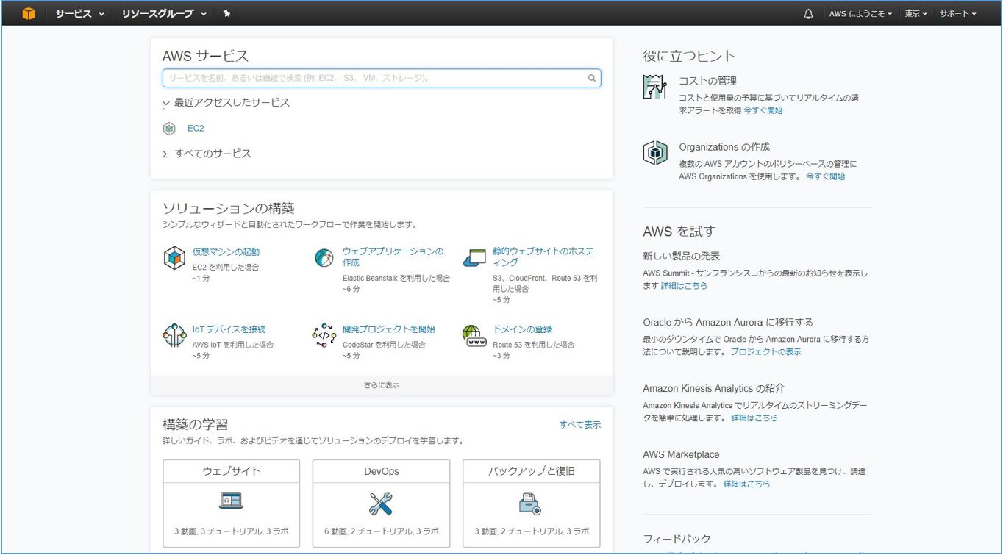This screenshot has width=1003, height=555.
Task: Click the さらに表示 button
Action: pos(382,385)
